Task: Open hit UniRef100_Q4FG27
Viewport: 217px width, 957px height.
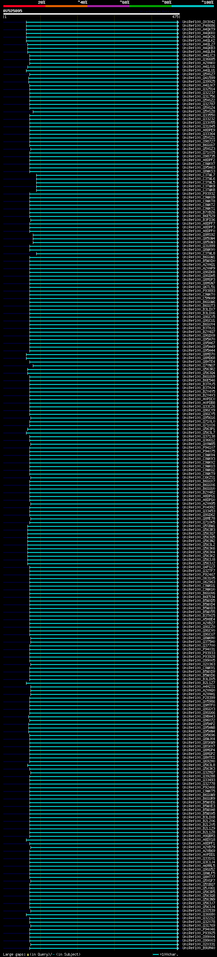Action: pyautogui.click(x=199, y=567)
